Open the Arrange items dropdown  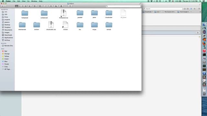click(x=30, y=6)
